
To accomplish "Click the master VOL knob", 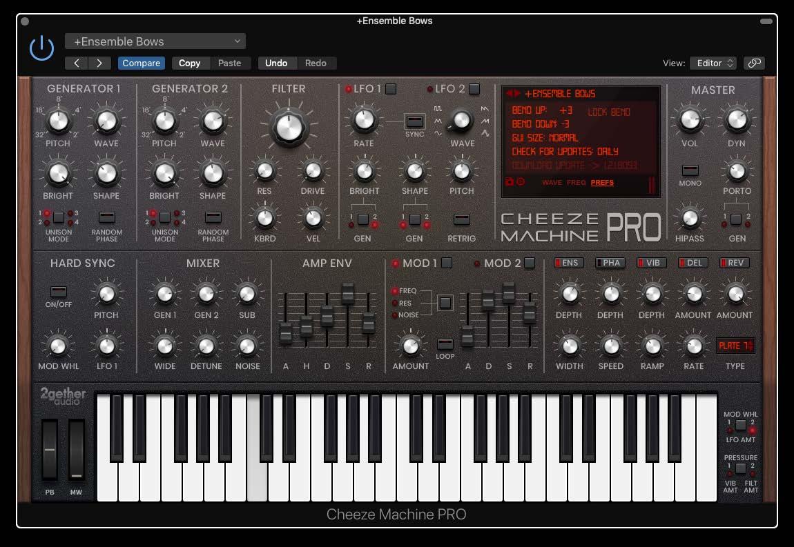I will tap(690, 120).
